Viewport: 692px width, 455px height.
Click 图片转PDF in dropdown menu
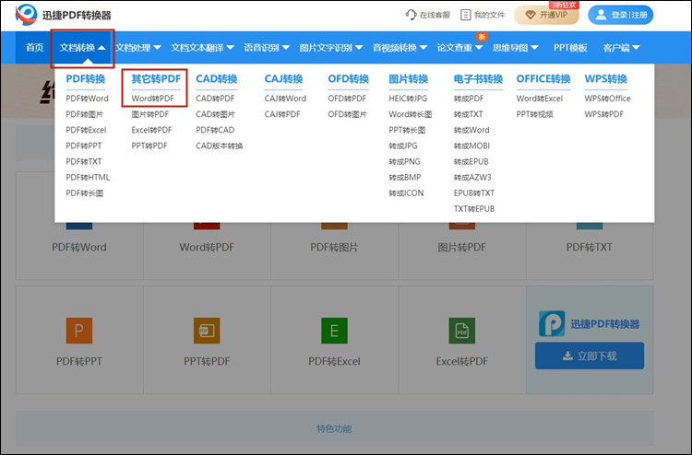tap(150, 114)
